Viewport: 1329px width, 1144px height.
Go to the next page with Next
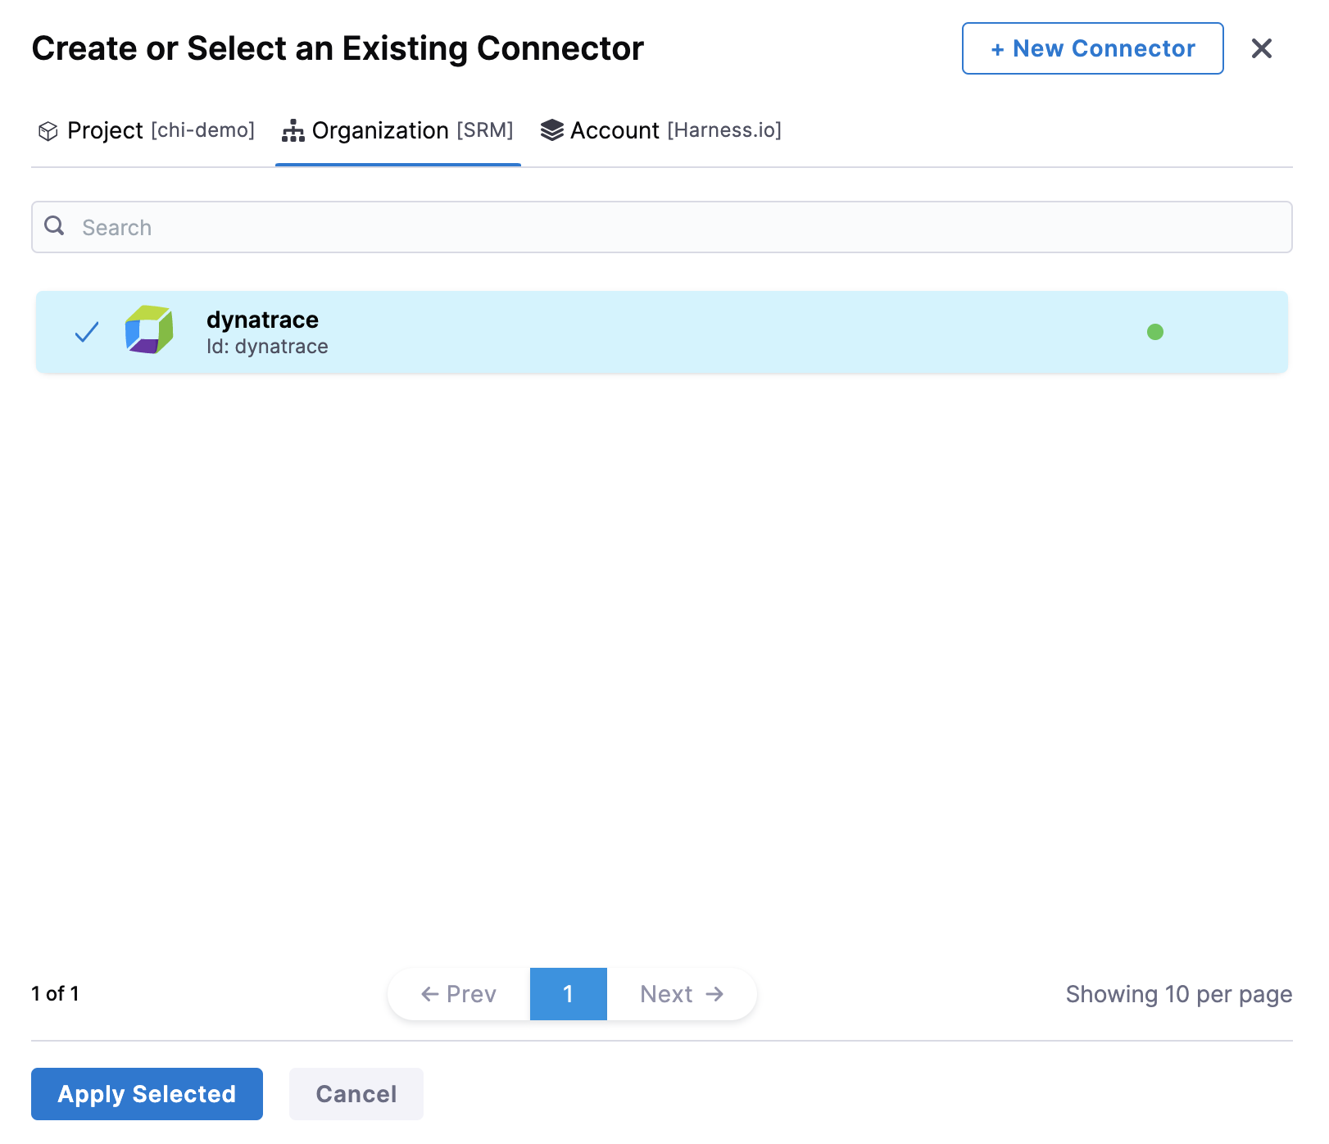[682, 994]
